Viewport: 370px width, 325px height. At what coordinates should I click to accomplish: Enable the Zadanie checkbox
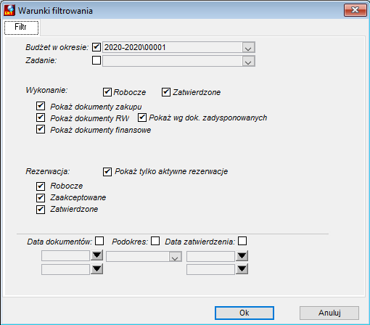click(96, 60)
